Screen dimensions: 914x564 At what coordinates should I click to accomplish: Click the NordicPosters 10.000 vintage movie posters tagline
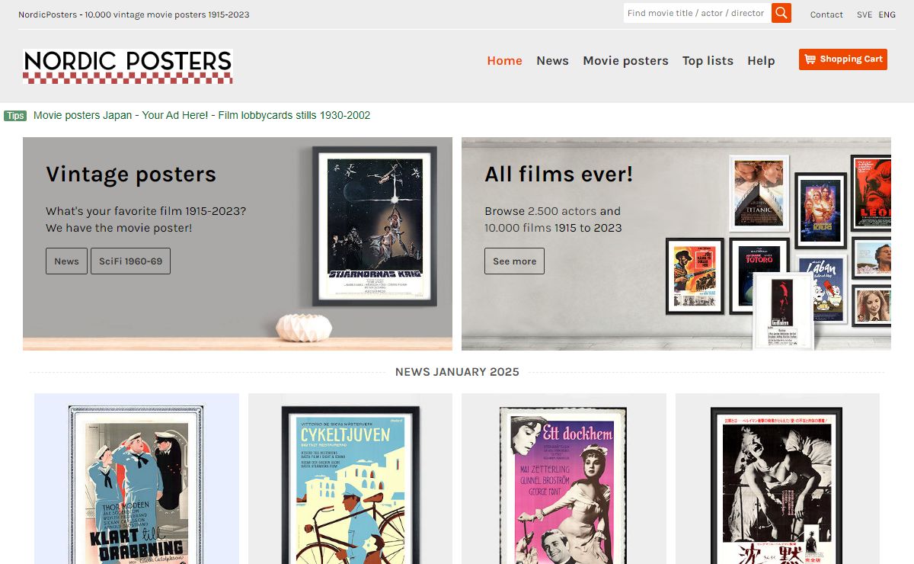tap(134, 14)
